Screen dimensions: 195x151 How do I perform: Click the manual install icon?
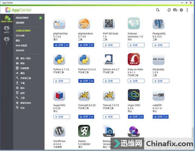(175, 10)
